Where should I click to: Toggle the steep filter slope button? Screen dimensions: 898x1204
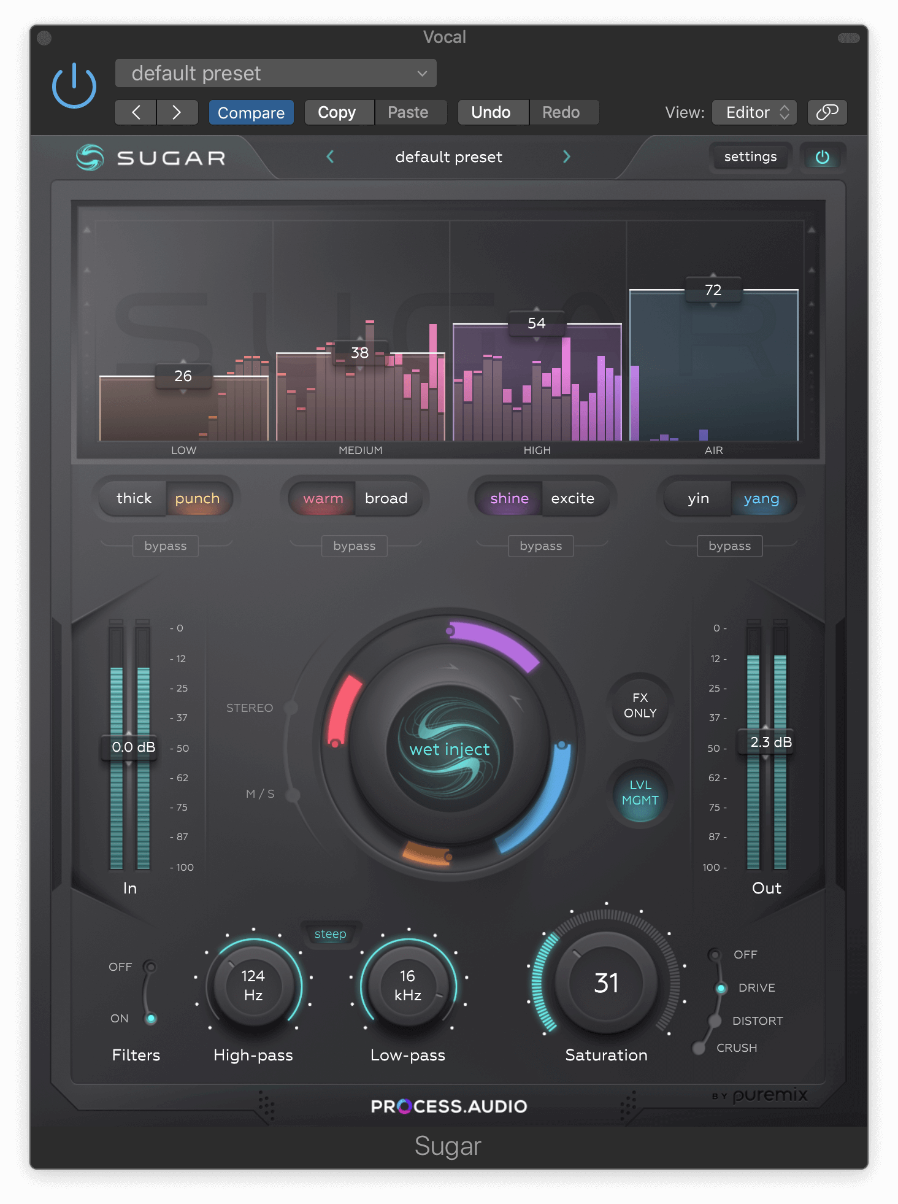pyautogui.click(x=331, y=934)
